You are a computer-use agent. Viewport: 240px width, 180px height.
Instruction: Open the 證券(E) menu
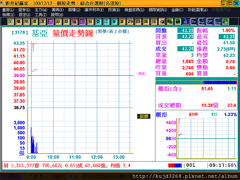click(x=24, y=10)
